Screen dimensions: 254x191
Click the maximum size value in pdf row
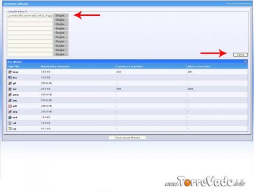coord(47,106)
